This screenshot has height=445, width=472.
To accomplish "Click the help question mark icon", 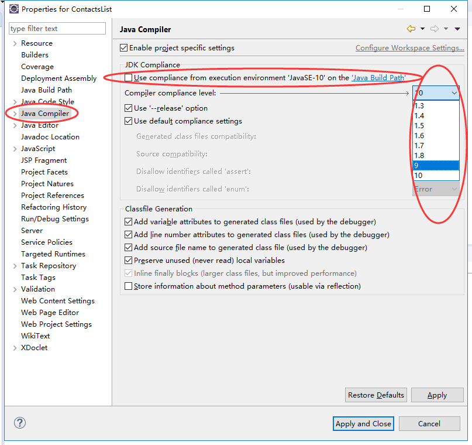I will 20,423.
